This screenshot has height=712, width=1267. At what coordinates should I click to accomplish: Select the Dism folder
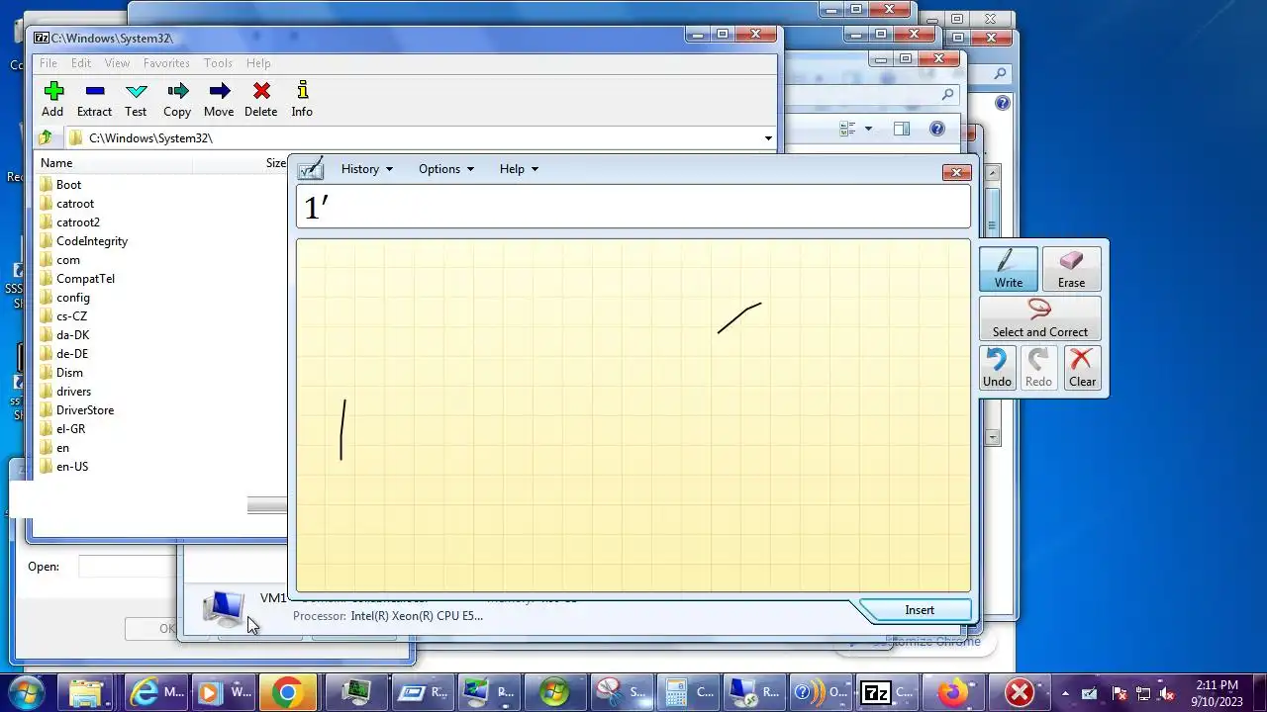coord(69,373)
